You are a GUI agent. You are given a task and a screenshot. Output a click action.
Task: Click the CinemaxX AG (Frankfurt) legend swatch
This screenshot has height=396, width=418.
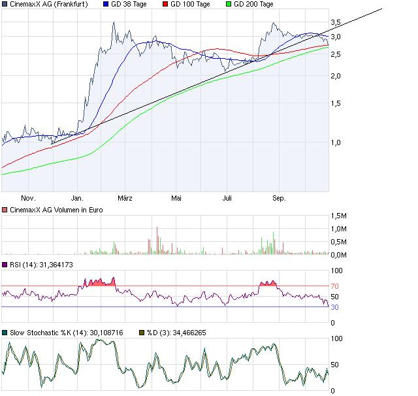[5, 5]
